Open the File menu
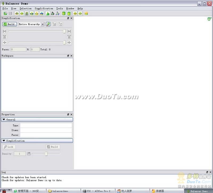The image size is (213, 193). pyautogui.click(x=5, y=9)
